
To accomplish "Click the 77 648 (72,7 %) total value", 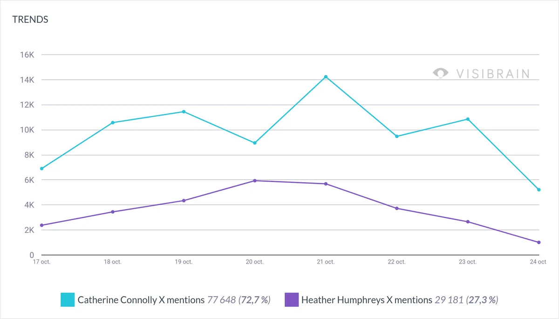I will point(239,300).
